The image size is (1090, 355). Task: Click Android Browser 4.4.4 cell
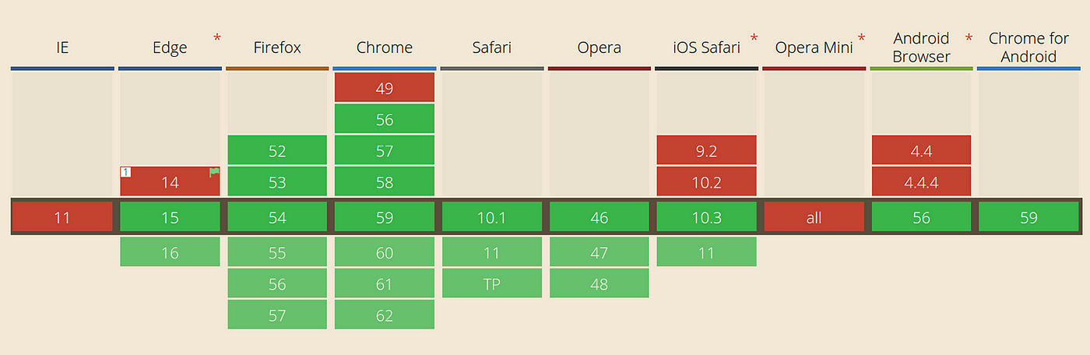921,181
